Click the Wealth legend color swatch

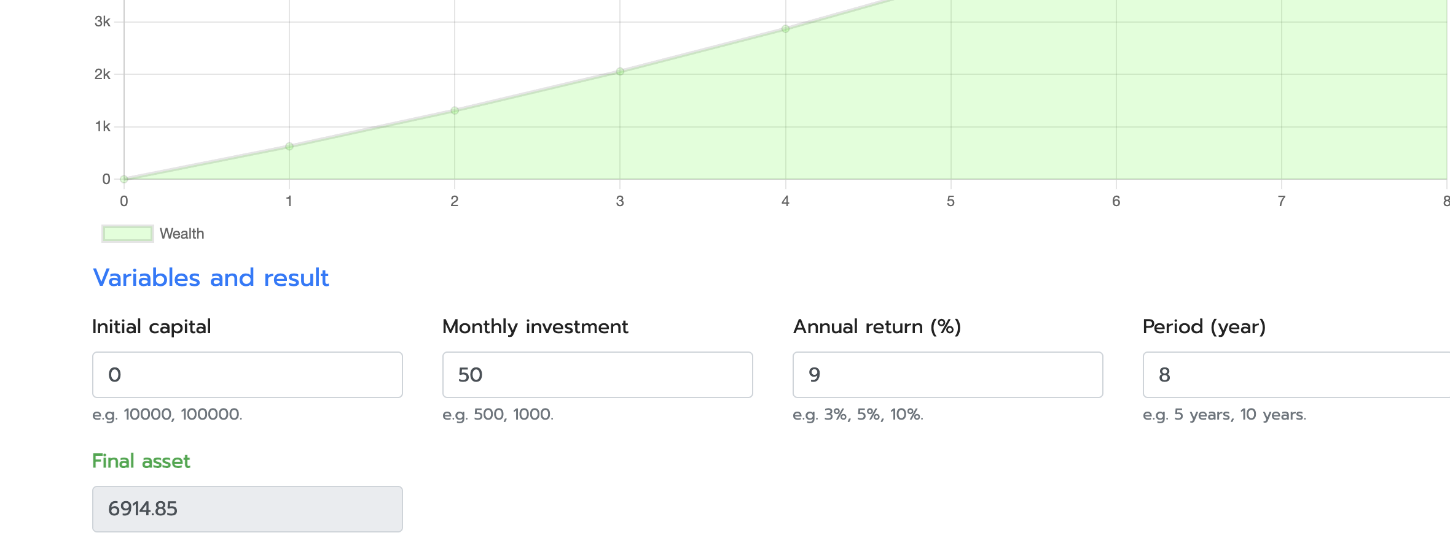point(127,234)
